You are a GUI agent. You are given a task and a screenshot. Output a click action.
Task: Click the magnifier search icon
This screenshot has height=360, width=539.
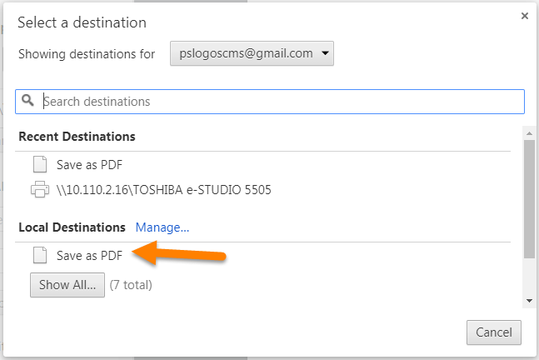27,100
